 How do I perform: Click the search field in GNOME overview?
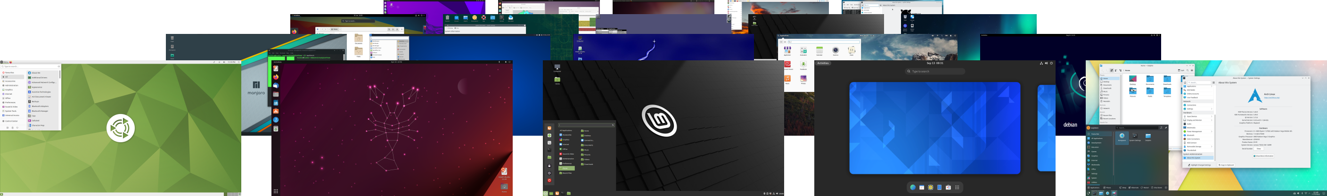[935, 72]
